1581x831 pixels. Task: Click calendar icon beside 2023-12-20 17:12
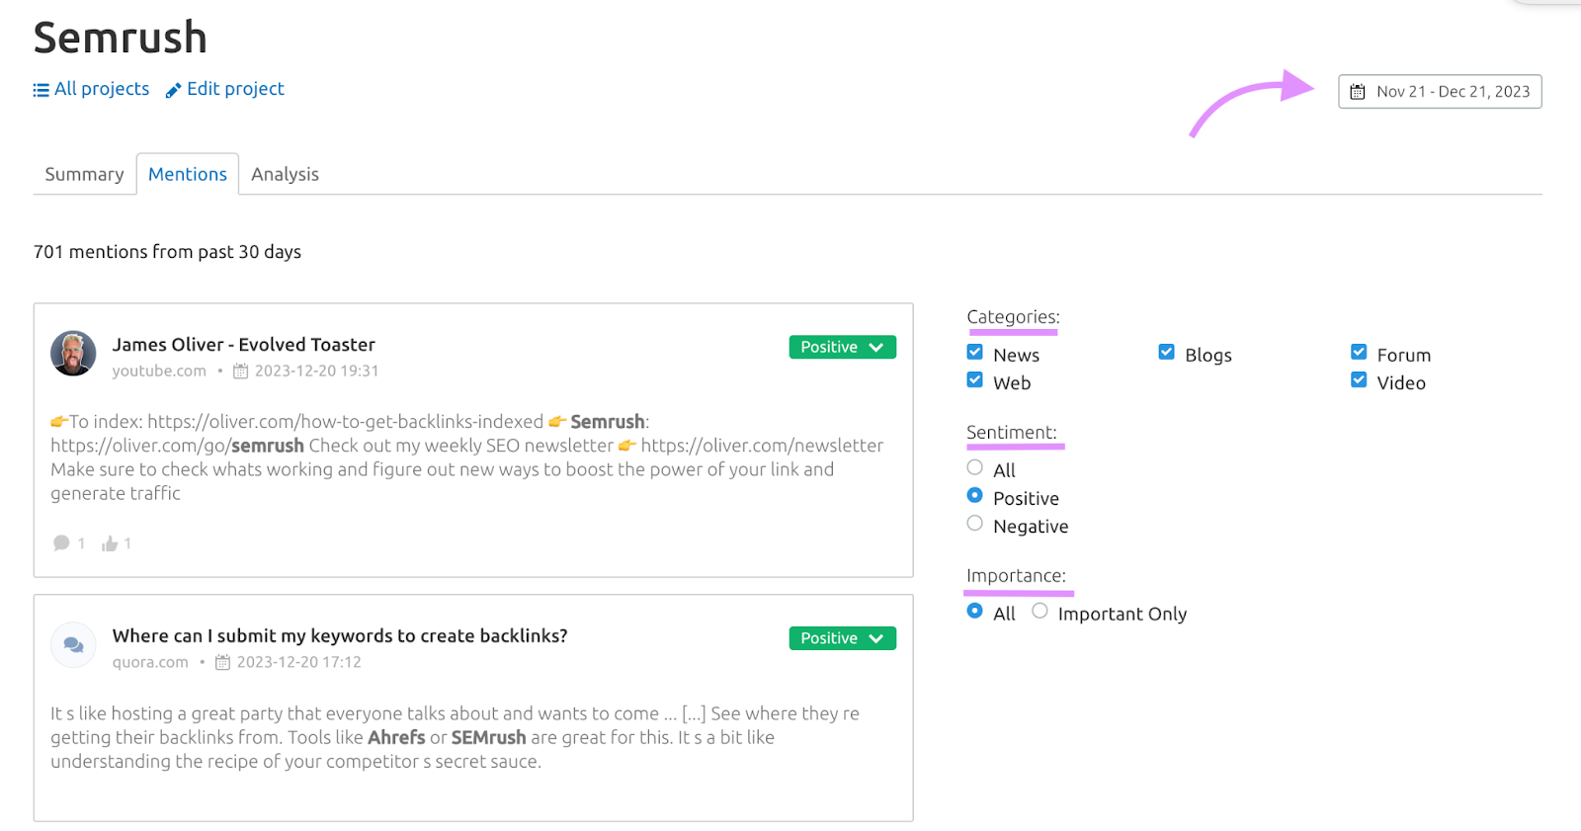point(222,663)
